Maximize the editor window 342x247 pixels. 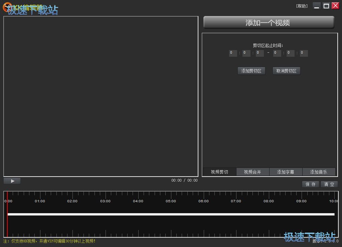(x=326, y=6)
